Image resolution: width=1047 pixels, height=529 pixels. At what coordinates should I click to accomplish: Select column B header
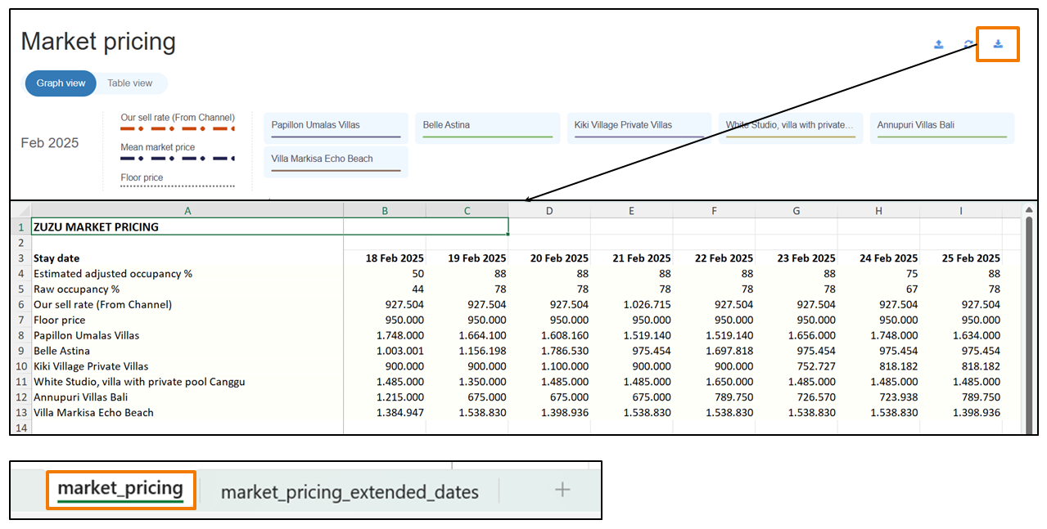tap(385, 210)
